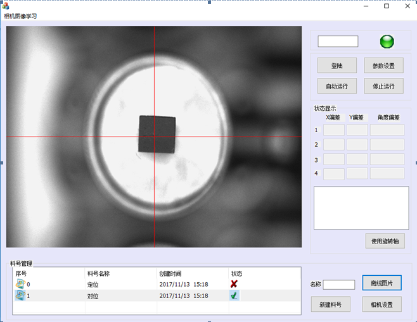Create a new item with 新建料号

330,304
